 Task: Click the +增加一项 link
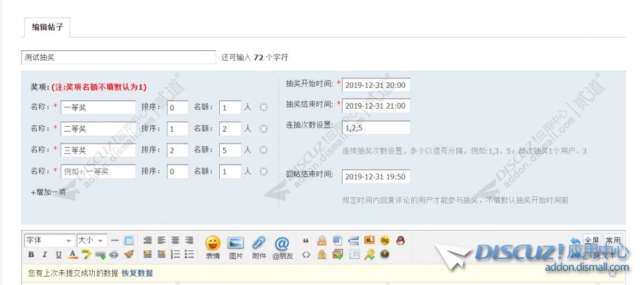(48, 192)
